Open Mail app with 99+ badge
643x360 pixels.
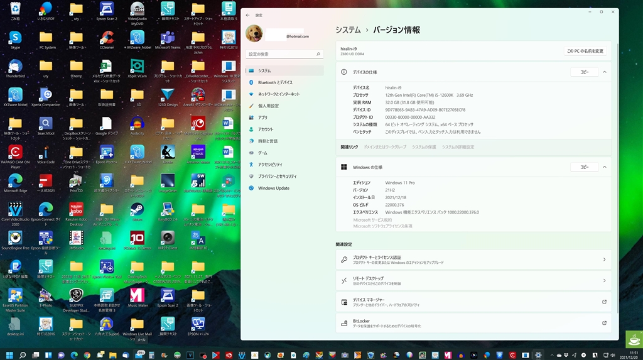point(139,355)
